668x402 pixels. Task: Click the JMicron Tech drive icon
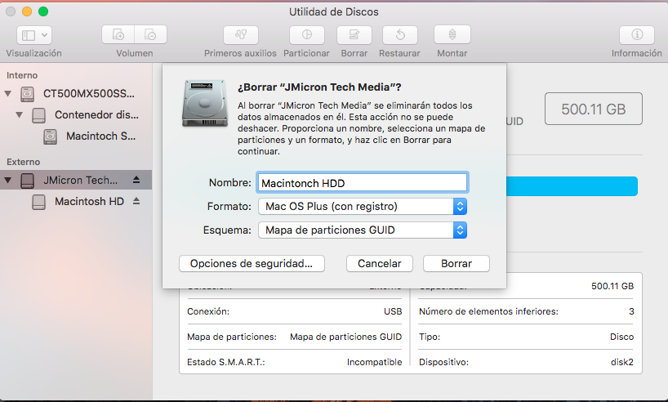point(27,181)
